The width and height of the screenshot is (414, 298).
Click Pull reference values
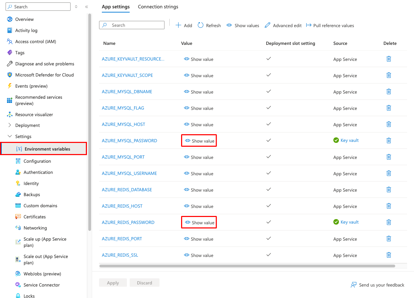click(x=330, y=25)
